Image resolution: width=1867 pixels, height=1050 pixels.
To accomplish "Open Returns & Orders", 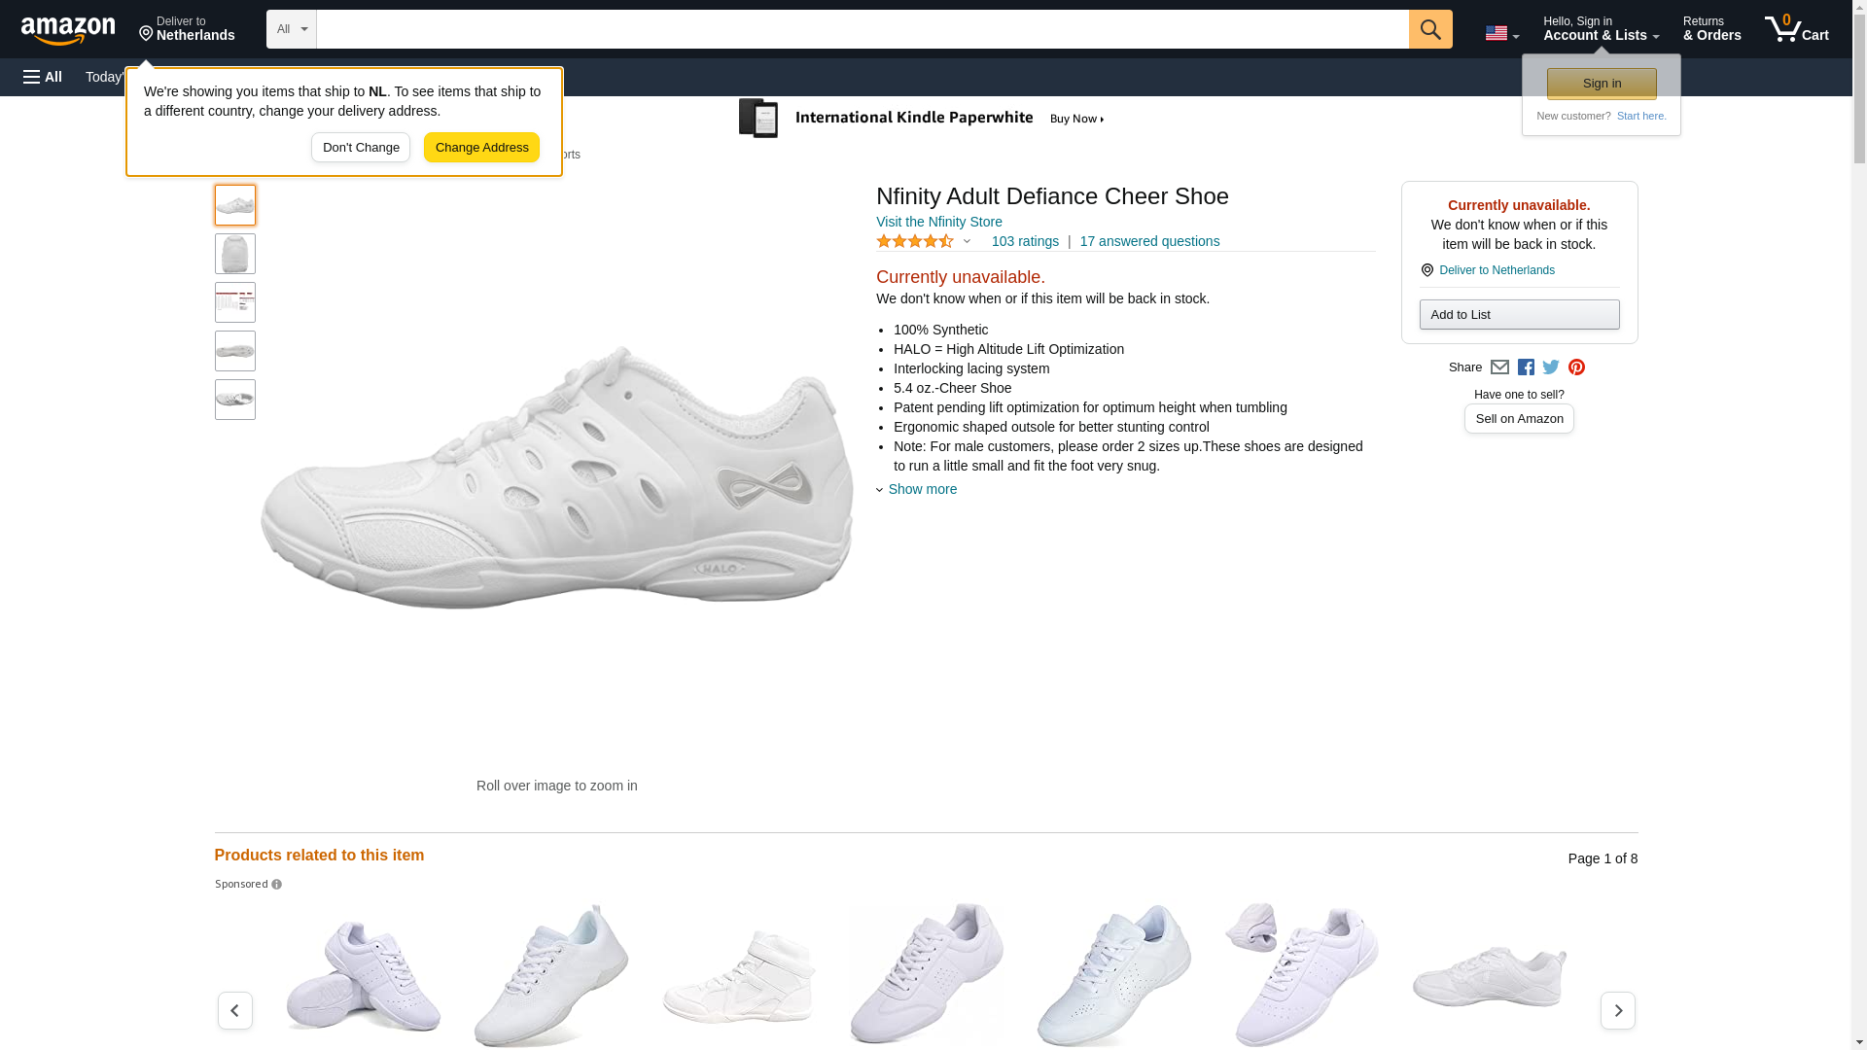I will click(1711, 29).
